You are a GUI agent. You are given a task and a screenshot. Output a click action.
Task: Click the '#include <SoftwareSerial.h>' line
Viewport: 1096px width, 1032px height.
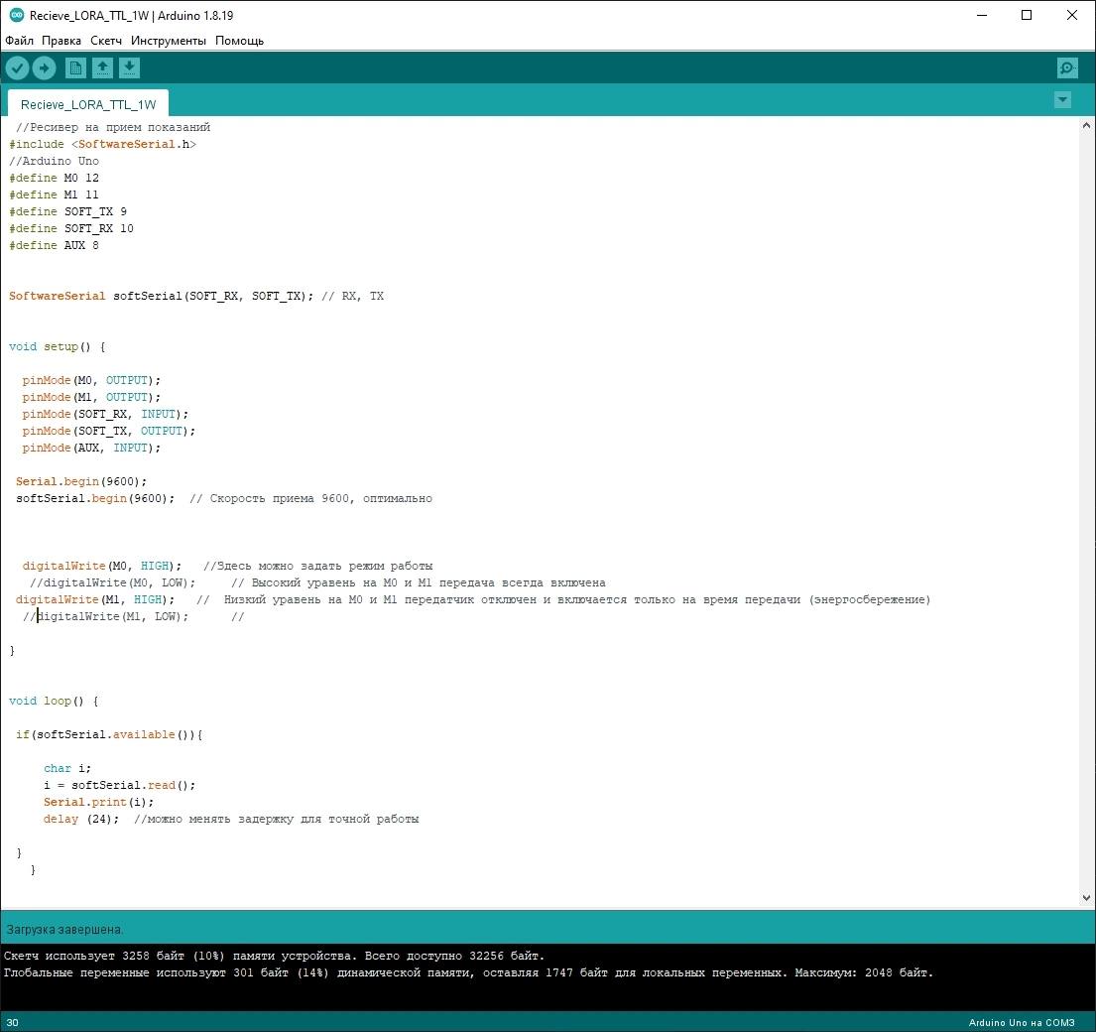(103, 144)
